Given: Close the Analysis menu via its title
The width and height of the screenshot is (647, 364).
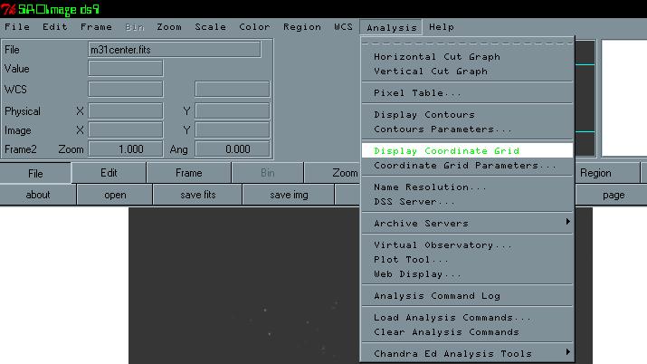Looking at the screenshot, I should pos(391,27).
